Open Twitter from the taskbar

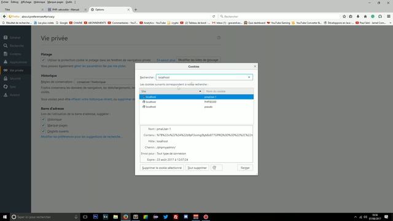click(x=165, y=217)
